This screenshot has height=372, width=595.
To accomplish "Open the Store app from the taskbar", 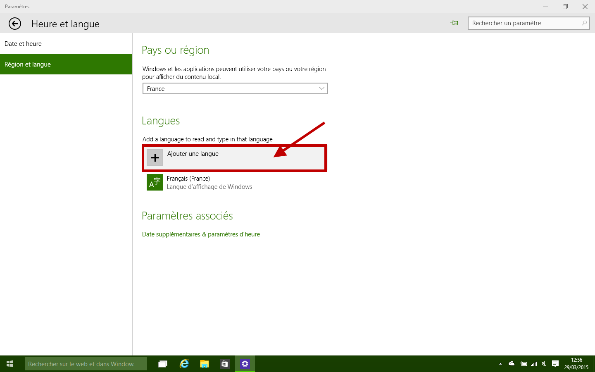I will point(224,364).
